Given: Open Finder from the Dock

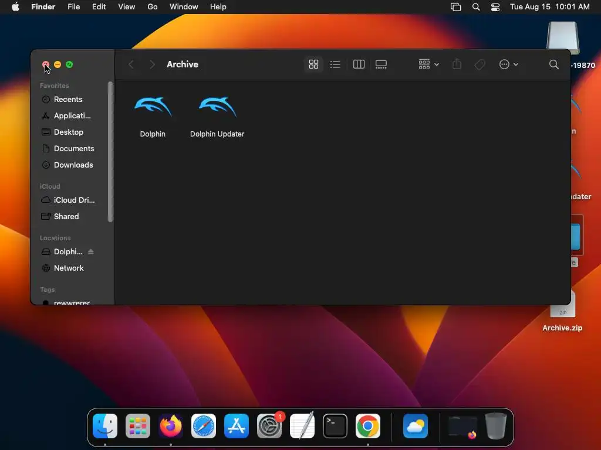Looking at the screenshot, I should click(x=105, y=426).
